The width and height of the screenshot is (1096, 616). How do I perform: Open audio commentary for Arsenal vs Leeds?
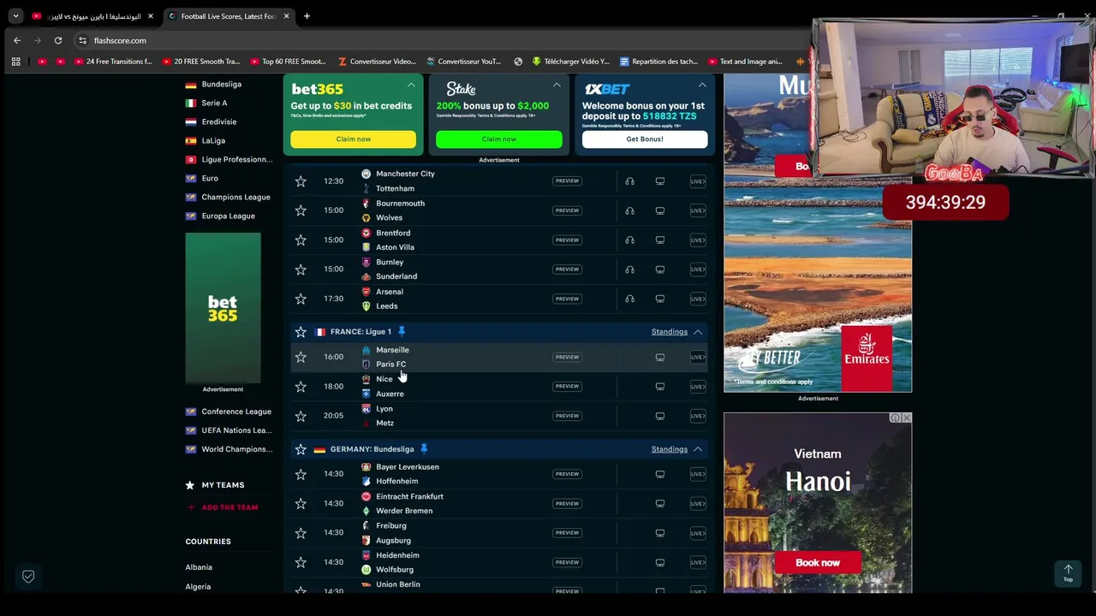[x=629, y=299]
